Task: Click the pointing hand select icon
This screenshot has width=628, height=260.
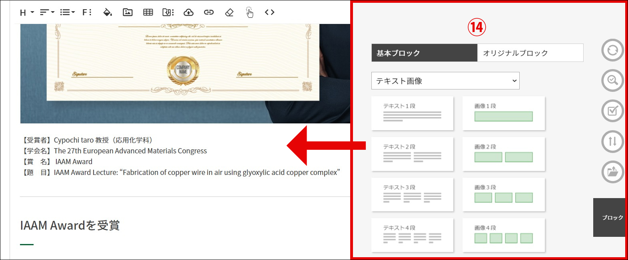Action: click(249, 12)
